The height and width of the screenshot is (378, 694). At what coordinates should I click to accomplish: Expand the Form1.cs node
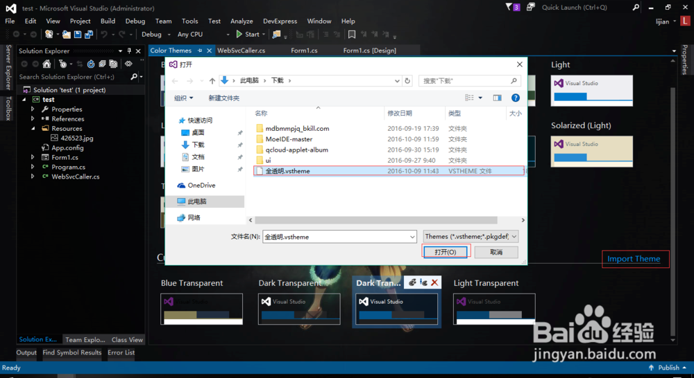pos(33,157)
